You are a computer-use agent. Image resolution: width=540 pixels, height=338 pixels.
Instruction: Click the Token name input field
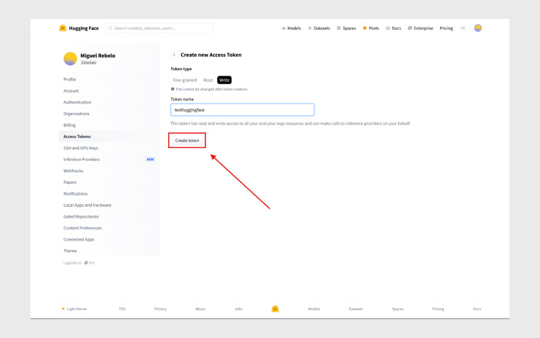pyautogui.click(x=242, y=110)
